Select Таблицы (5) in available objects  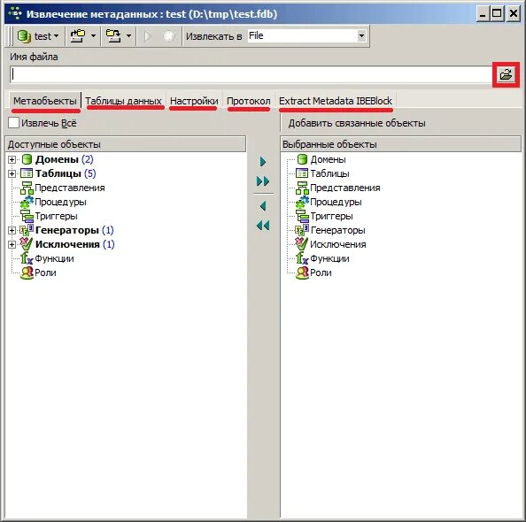(66, 173)
